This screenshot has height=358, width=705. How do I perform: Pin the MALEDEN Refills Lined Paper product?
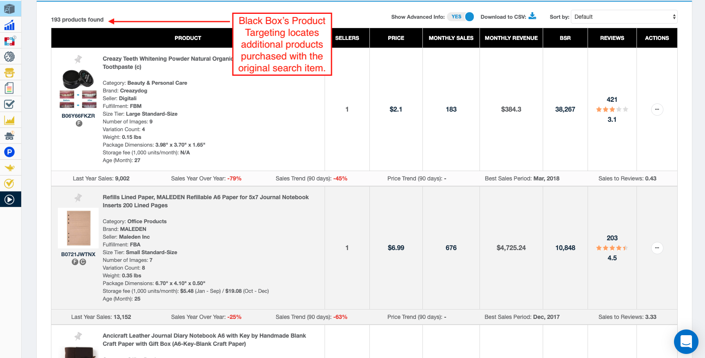tap(78, 198)
